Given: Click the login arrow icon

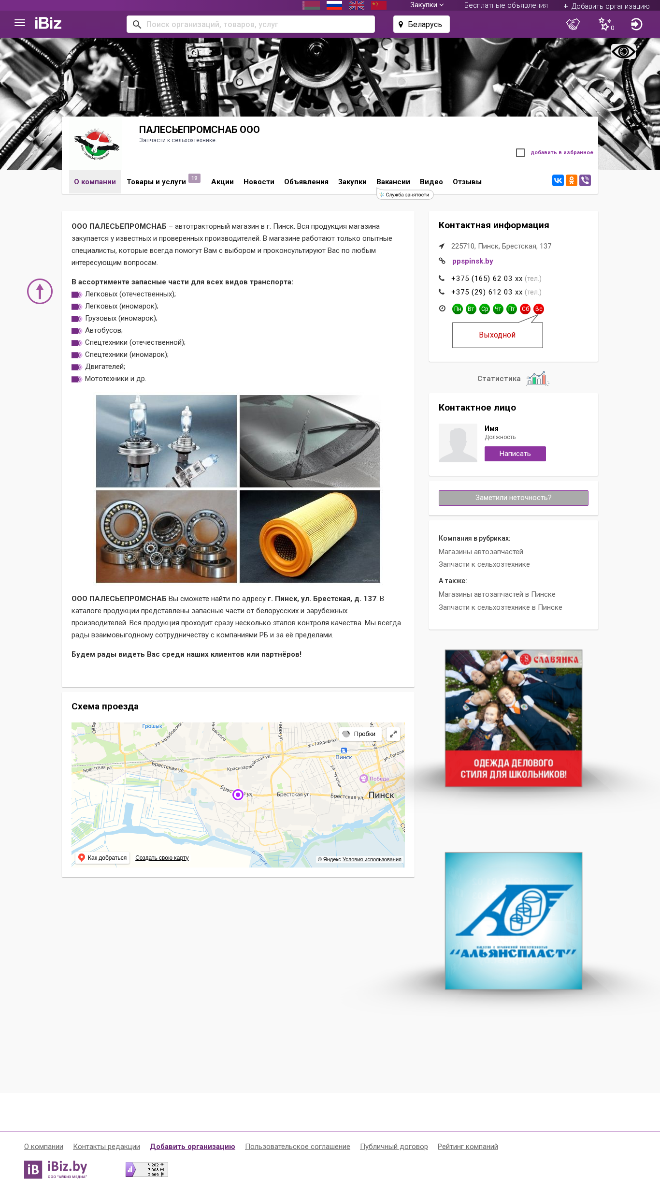Looking at the screenshot, I should 637,24.
